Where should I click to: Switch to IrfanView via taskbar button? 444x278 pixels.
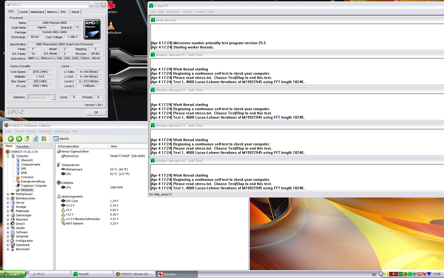tap(177, 274)
